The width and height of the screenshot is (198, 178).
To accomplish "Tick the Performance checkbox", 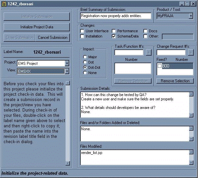I will click(x=114, y=31).
